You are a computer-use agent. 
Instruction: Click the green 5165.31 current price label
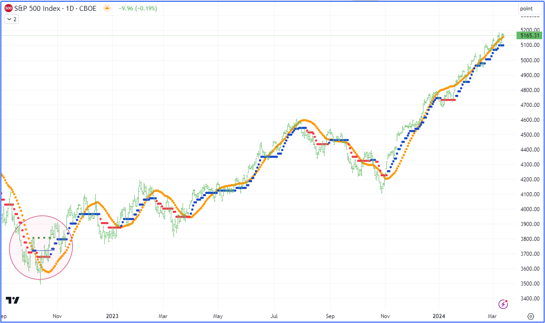[530, 35]
